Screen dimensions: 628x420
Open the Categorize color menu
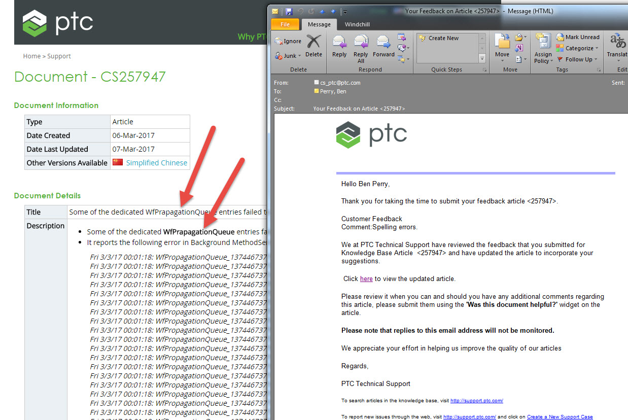(577, 48)
